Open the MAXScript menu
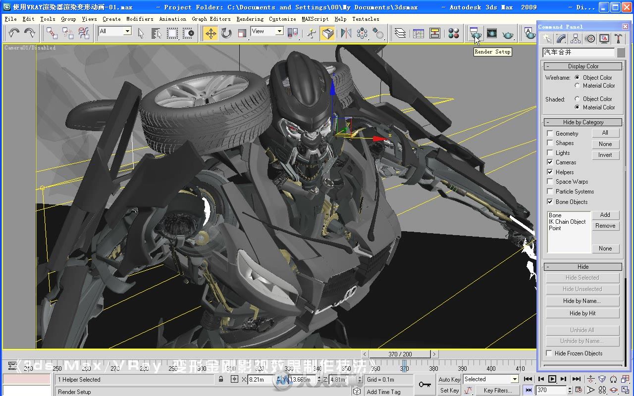Screen dimensions: 634x396 (315, 19)
